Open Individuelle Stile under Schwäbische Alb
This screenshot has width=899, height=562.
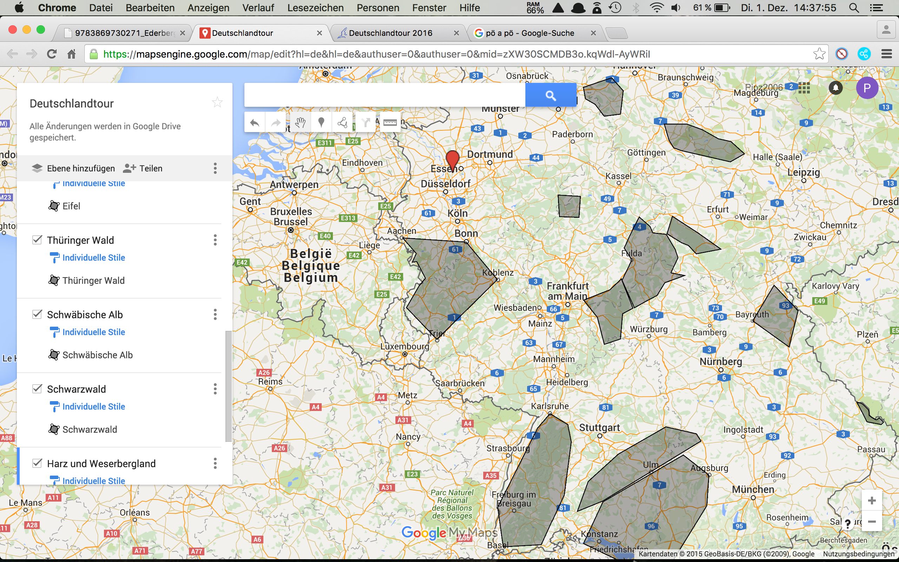[93, 332]
